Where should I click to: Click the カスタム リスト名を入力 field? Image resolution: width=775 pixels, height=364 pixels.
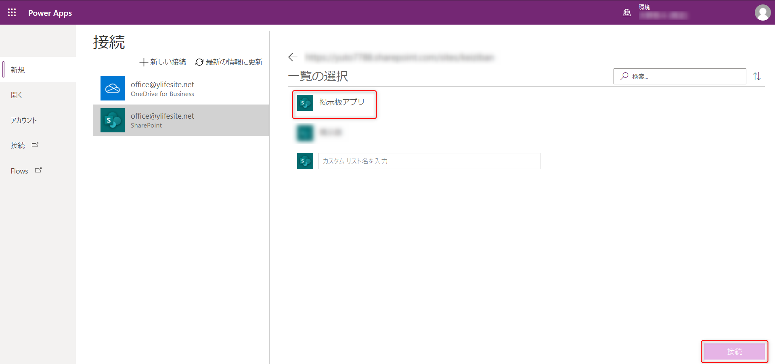(x=429, y=161)
